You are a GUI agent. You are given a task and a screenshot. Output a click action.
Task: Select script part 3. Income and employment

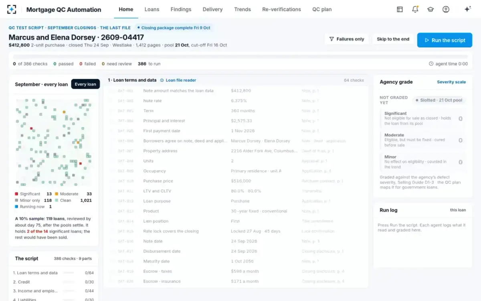(x=53, y=291)
